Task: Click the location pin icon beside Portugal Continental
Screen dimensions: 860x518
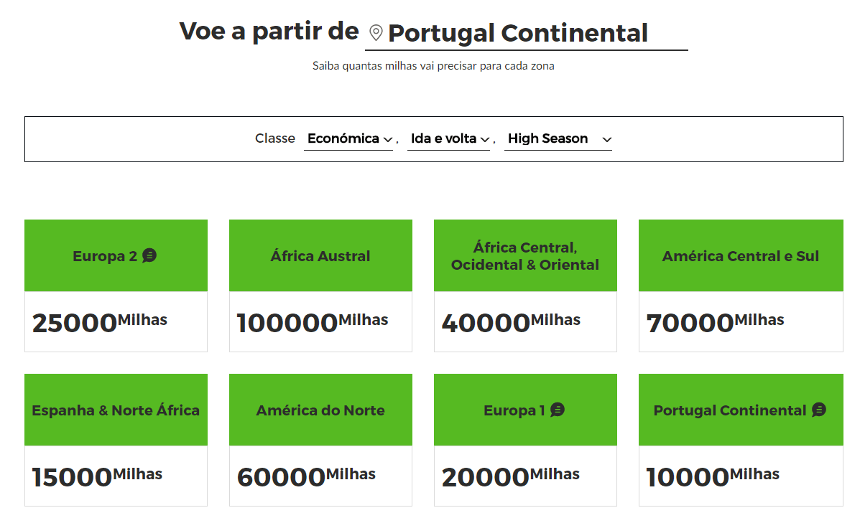Action: tap(376, 33)
